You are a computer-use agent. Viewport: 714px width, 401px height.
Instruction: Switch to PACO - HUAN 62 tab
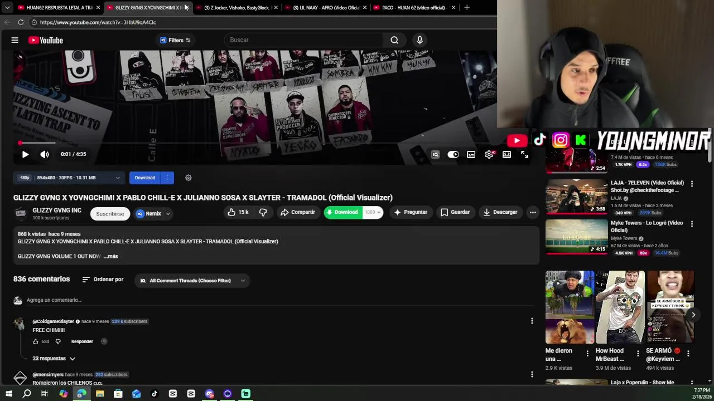click(x=414, y=8)
